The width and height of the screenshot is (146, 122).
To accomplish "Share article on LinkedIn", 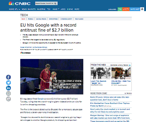I will 9,88.
